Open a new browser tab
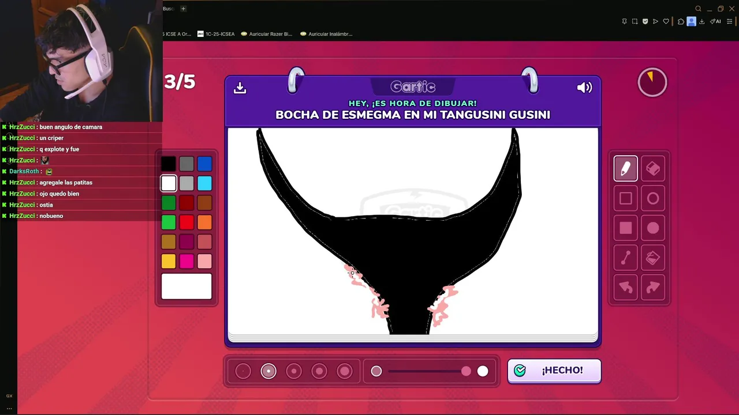739x415 pixels. [183, 9]
